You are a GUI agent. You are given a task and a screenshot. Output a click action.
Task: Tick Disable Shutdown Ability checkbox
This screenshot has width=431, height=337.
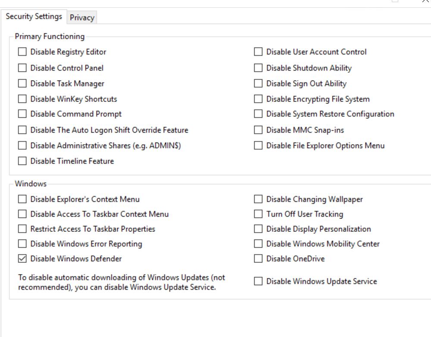[x=258, y=68]
